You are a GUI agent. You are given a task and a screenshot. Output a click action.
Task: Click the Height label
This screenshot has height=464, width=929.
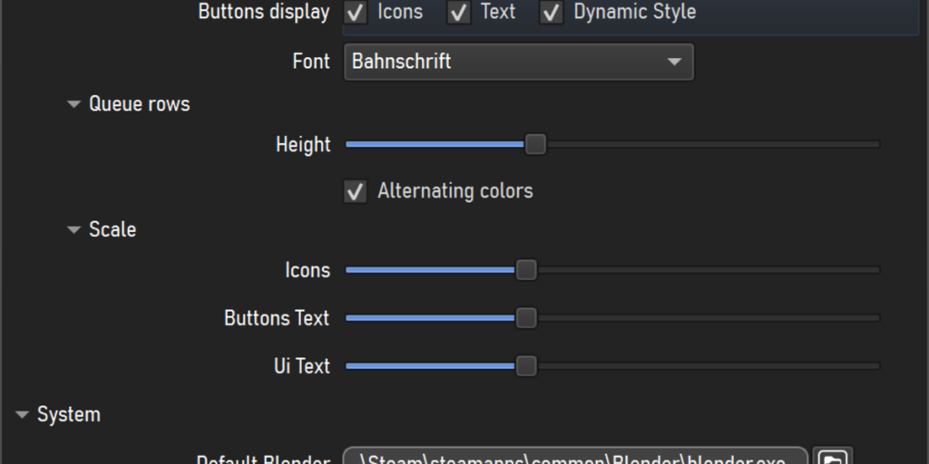pyautogui.click(x=303, y=144)
